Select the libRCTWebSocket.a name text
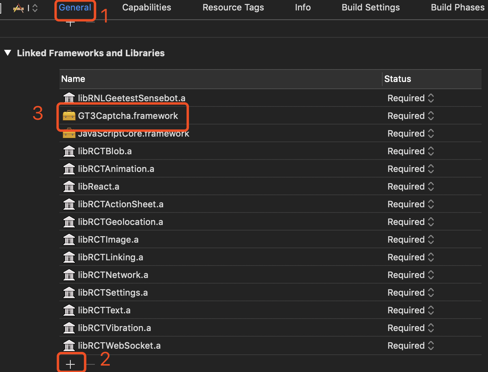This screenshot has height=372, width=488. coord(119,345)
